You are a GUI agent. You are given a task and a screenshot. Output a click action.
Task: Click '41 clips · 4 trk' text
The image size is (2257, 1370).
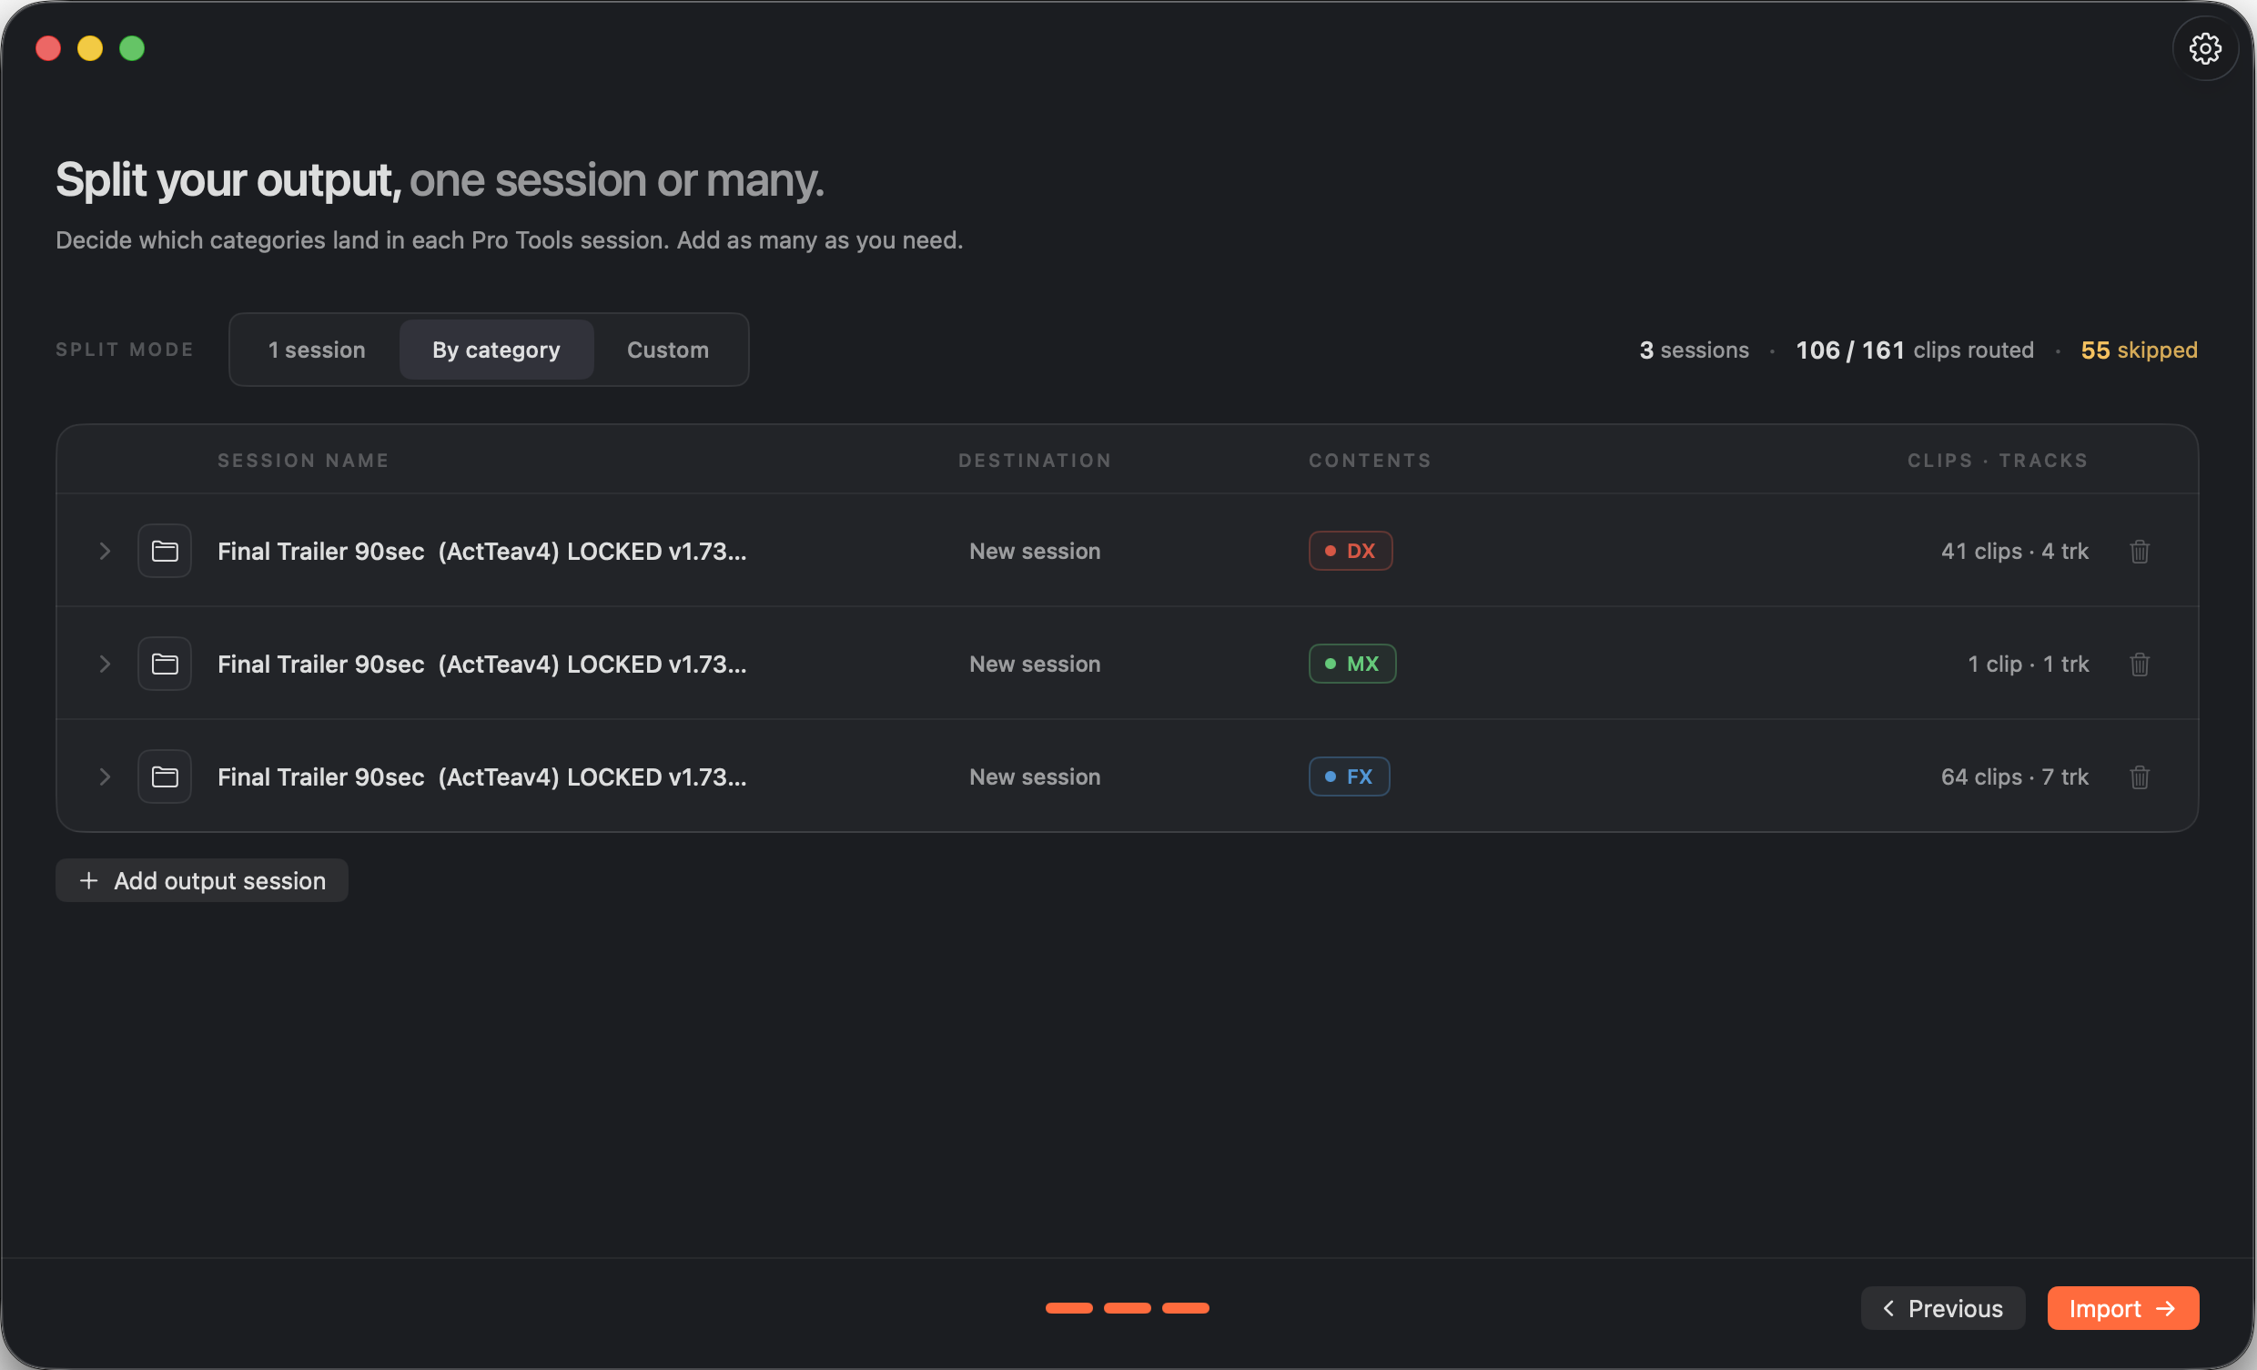2014,552
